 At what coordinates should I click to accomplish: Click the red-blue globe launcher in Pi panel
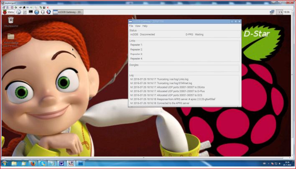click(48, 12)
